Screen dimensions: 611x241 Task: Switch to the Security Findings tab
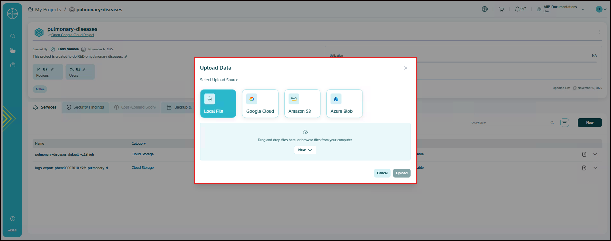coord(85,107)
